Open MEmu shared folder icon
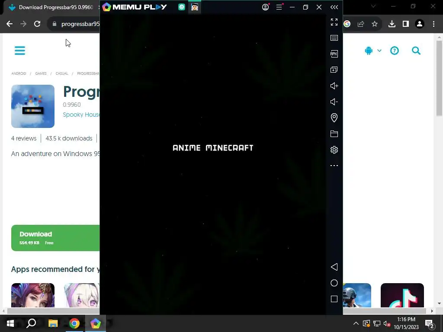443x332 pixels. click(334, 134)
